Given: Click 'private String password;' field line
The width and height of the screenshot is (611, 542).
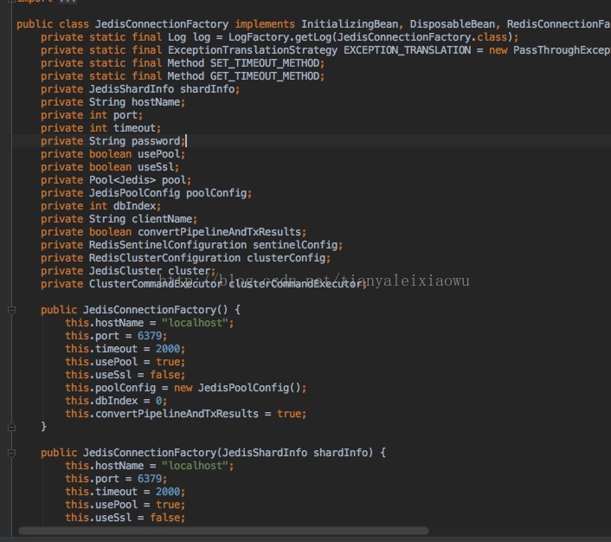Looking at the screenshot, I should [x=113, y=141].
